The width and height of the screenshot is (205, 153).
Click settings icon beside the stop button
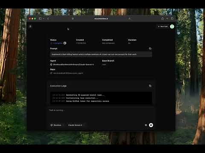[146, 125]
